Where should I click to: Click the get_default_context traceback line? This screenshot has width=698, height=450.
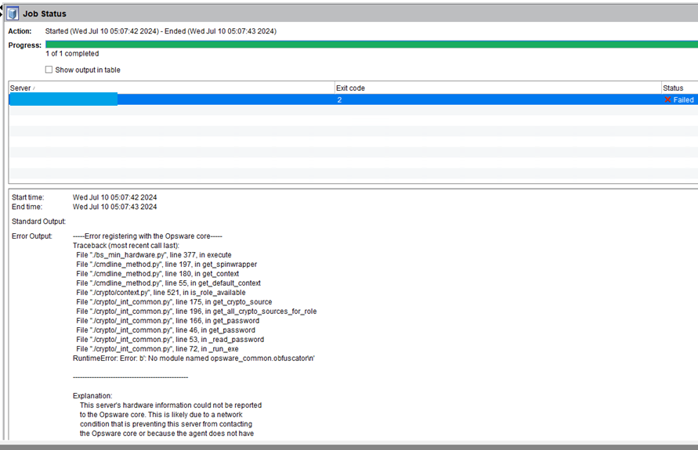168,283
